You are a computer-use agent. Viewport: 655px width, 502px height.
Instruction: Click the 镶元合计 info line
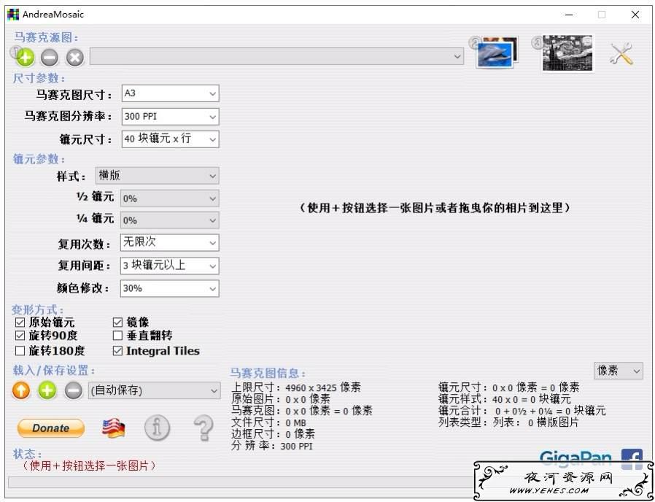[522, 411]
